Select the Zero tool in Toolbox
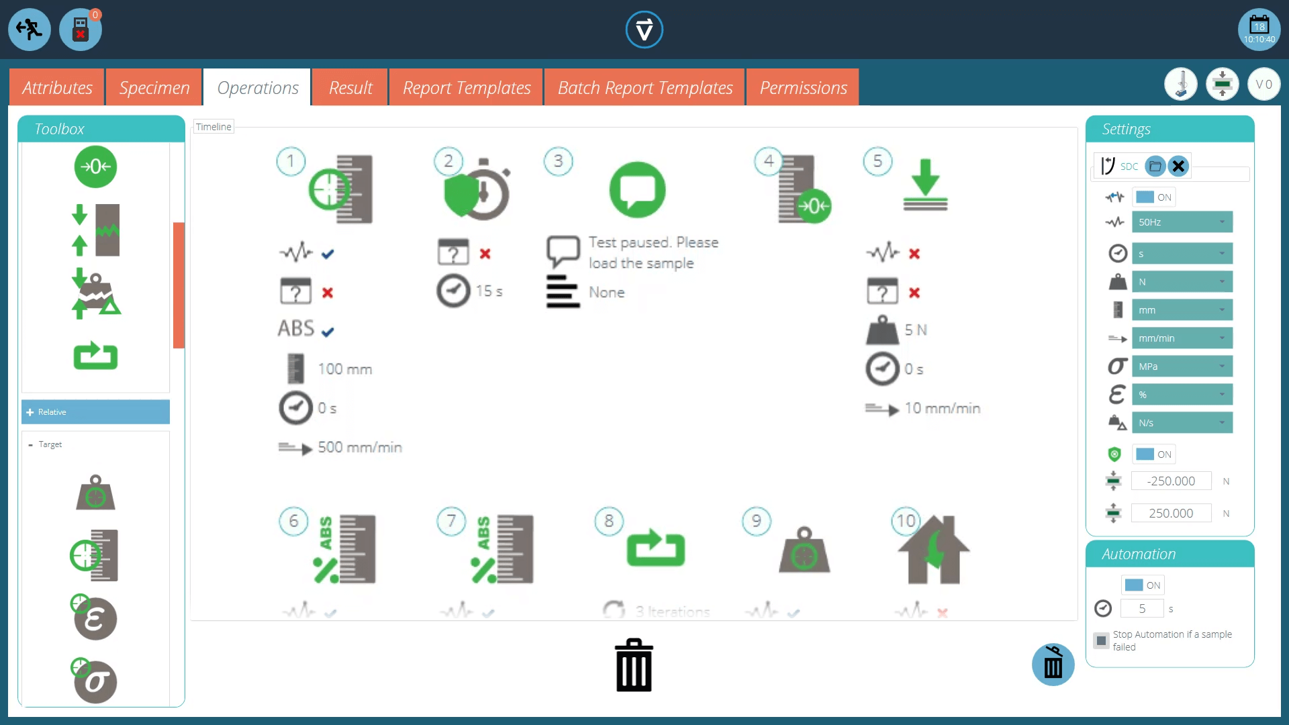 pyautogui.click(x=95, y=166)
